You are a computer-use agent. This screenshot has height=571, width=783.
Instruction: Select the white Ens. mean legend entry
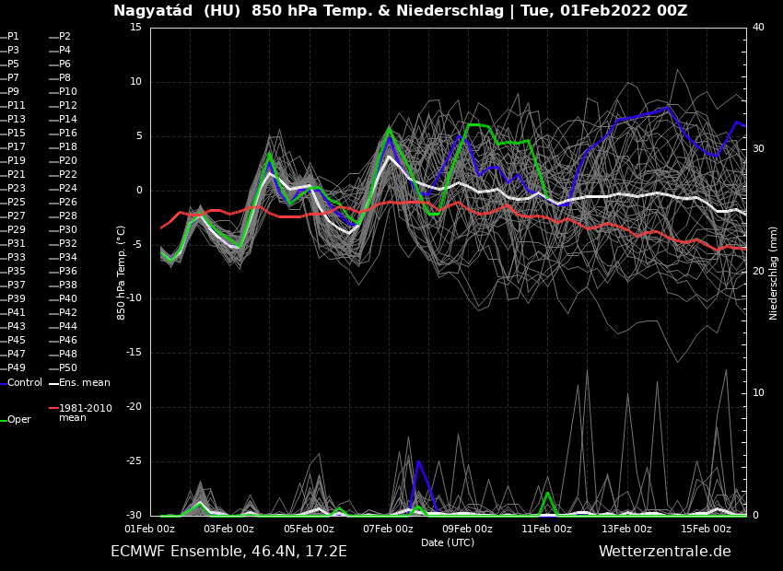click(x=84, y=382)
